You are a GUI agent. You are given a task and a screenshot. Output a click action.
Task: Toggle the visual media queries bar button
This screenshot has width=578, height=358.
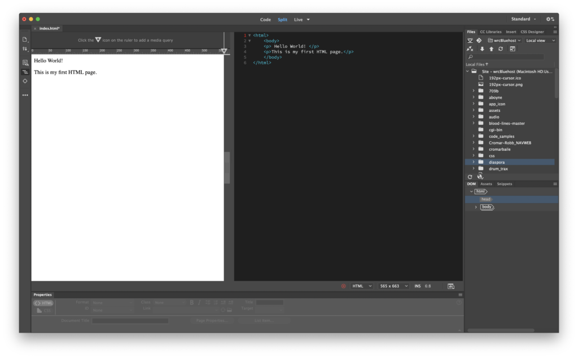tap(25, 72)
